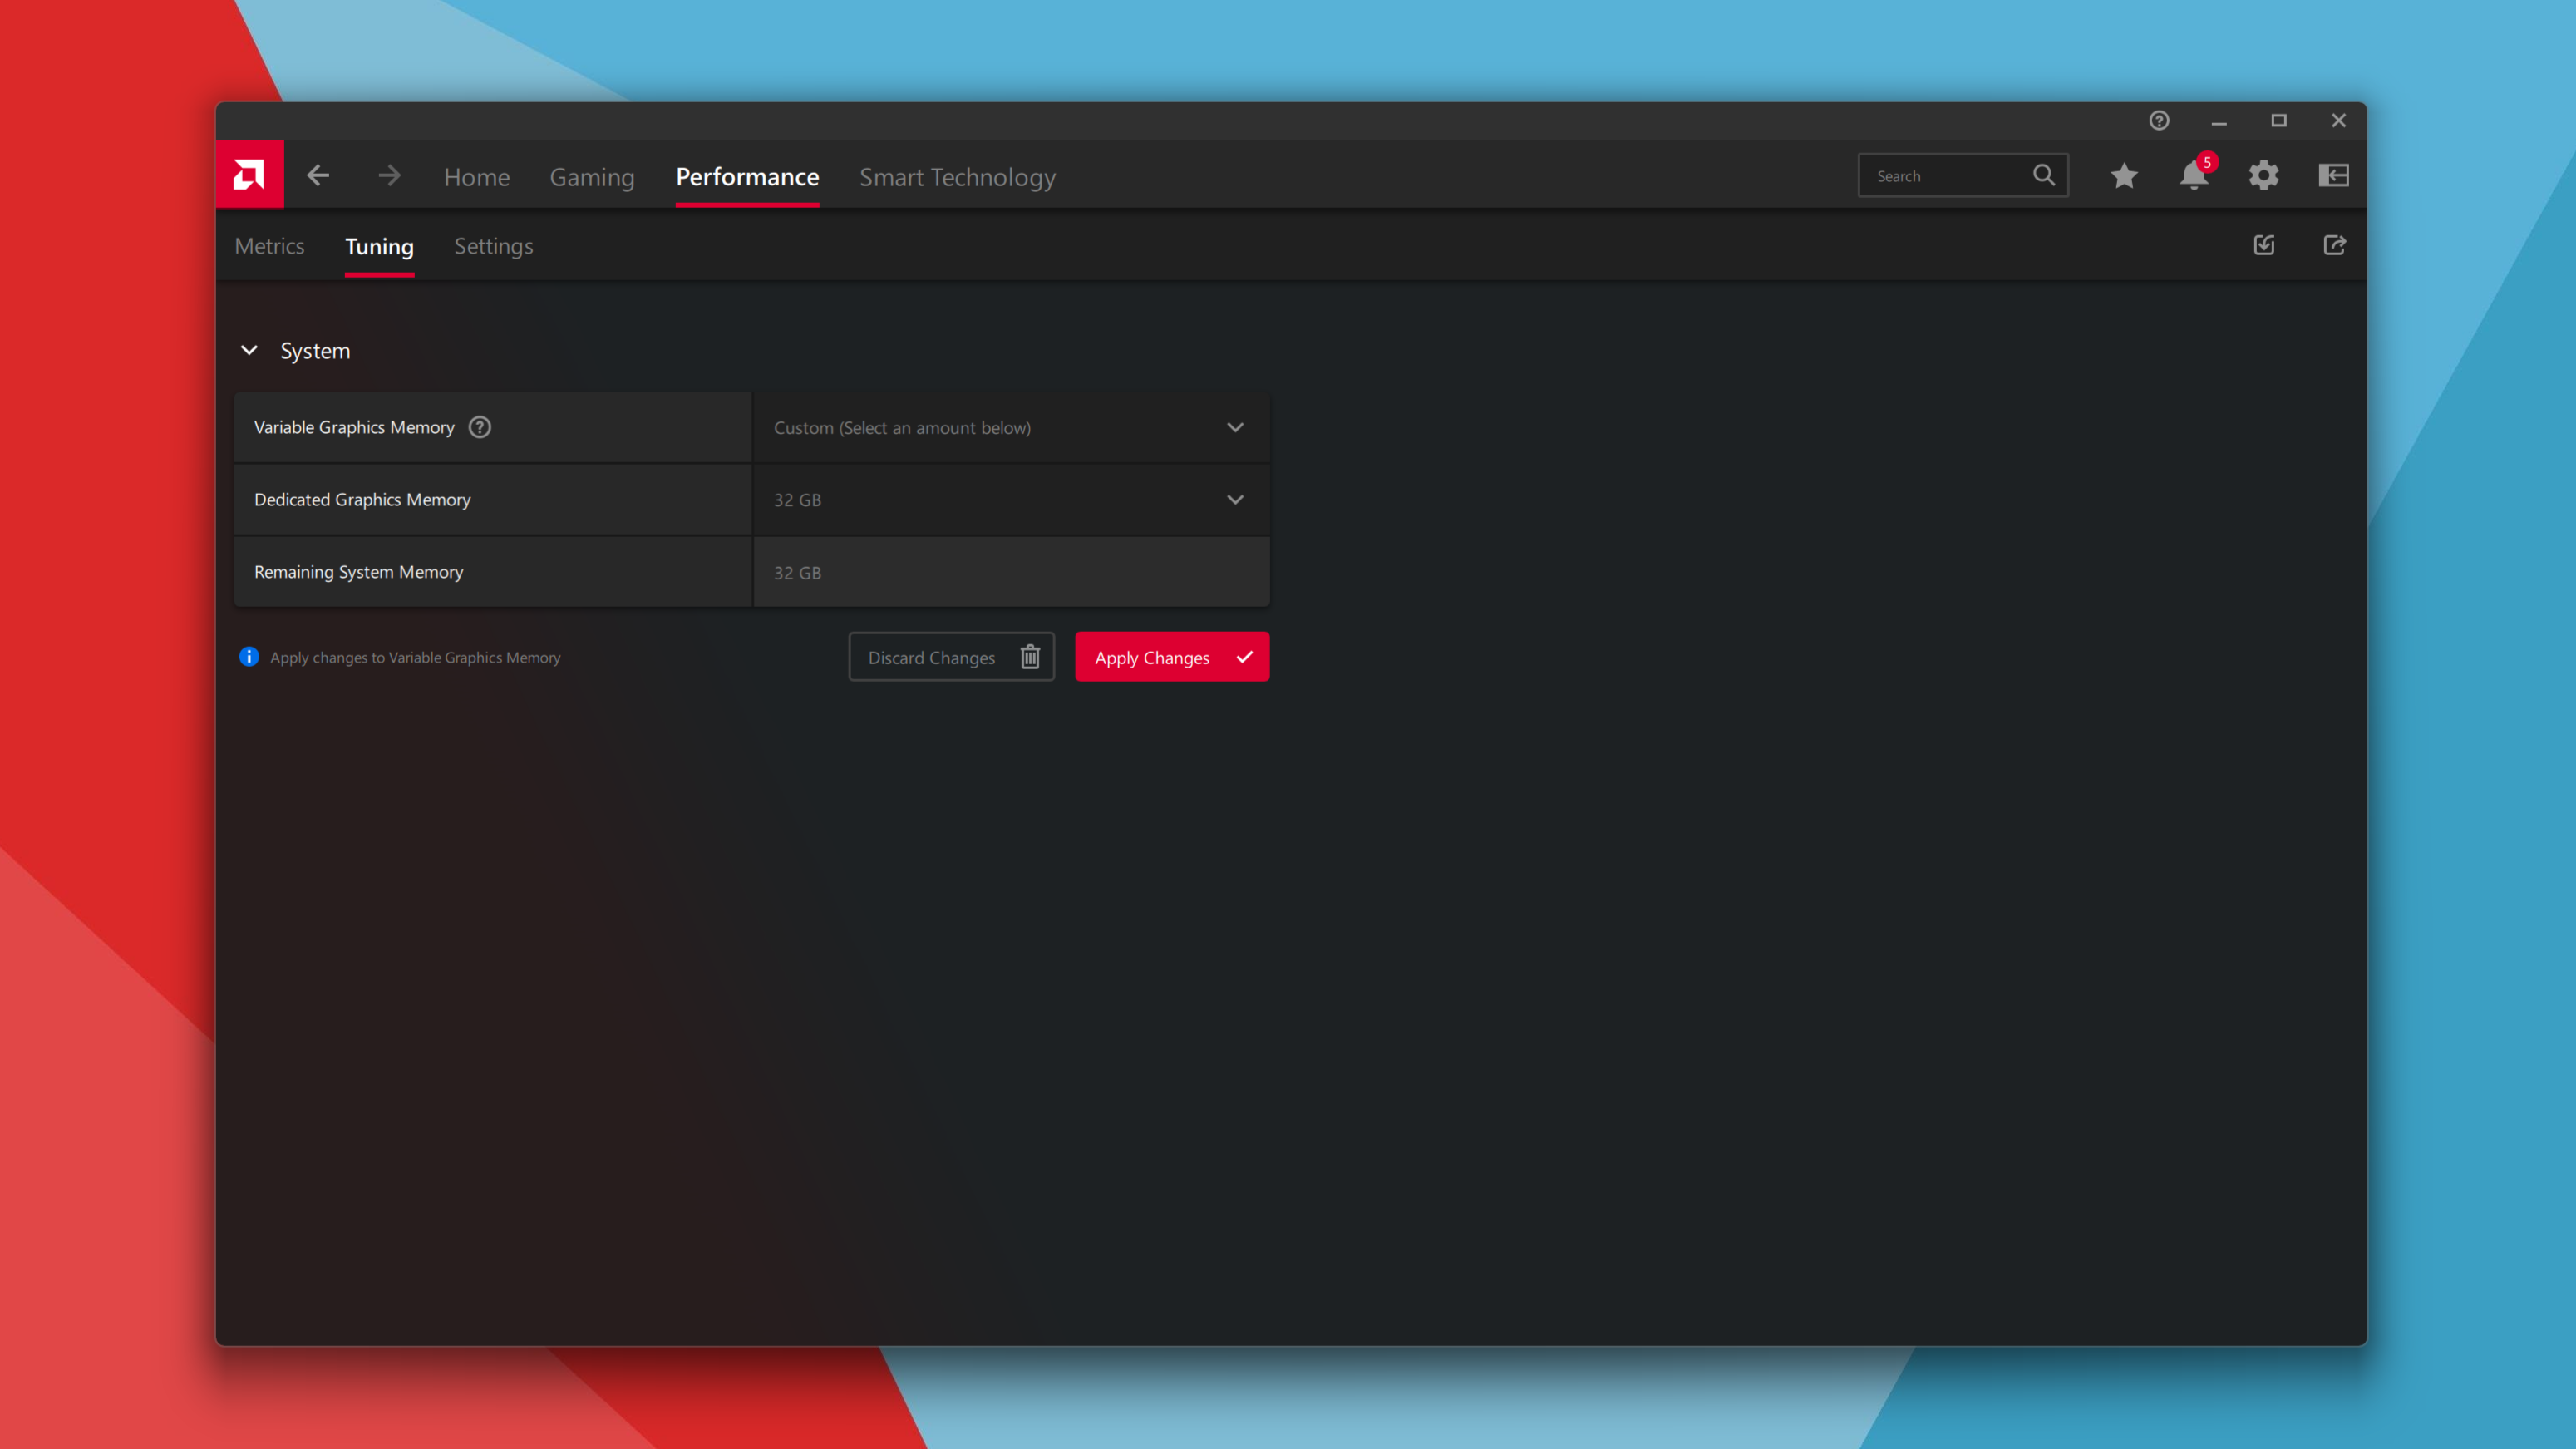Open favorites with the star icon
Viewport: 2576px width, 1449px height.
coord(2124,176)
